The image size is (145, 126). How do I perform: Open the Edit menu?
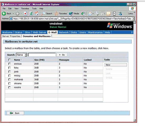[10, 9]
